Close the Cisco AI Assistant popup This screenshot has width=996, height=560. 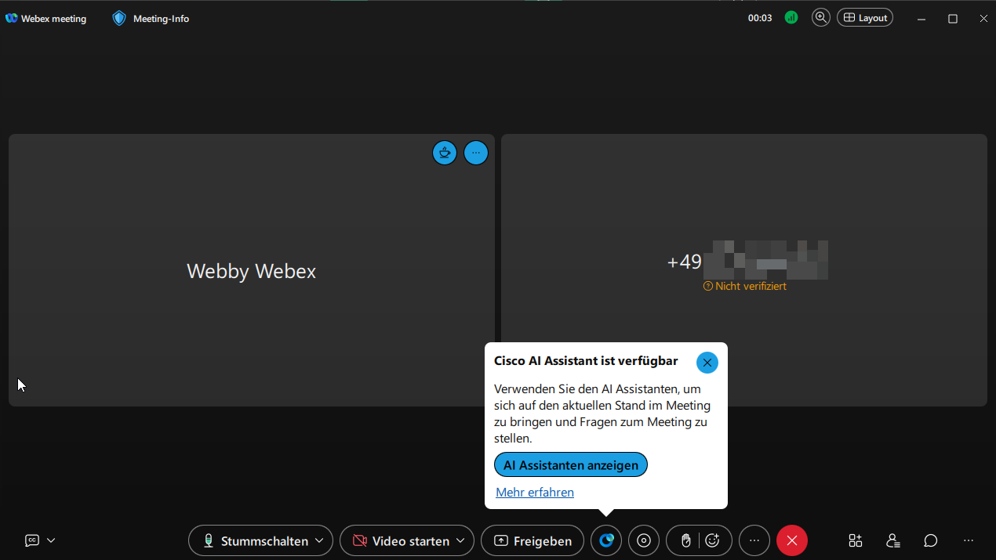pos(707,363)
